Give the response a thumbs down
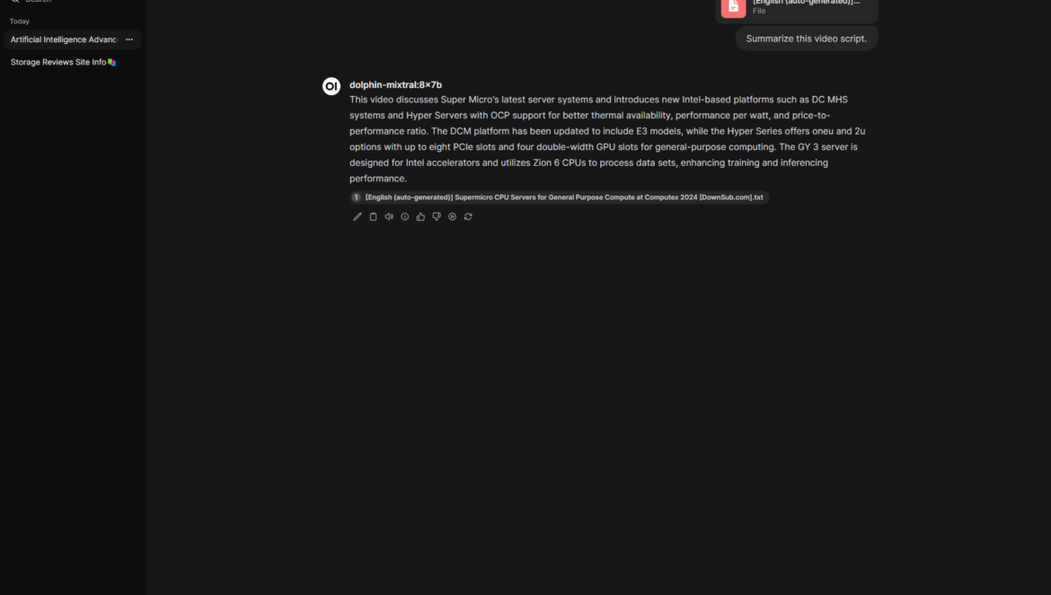 click(x=437, y=217)
